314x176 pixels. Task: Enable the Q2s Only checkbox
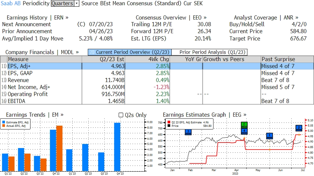121,115
